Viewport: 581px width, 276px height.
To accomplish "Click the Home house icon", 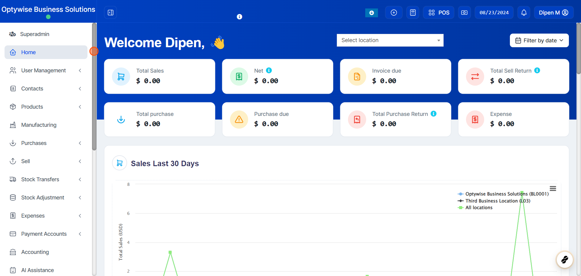I will 13,52.
